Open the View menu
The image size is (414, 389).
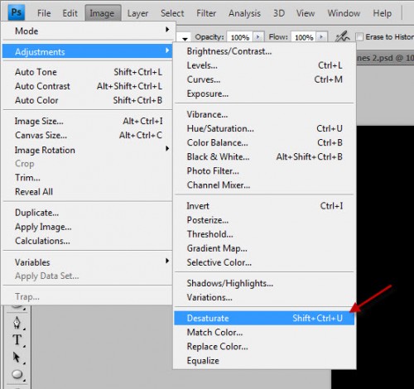[x=306, y=13]
